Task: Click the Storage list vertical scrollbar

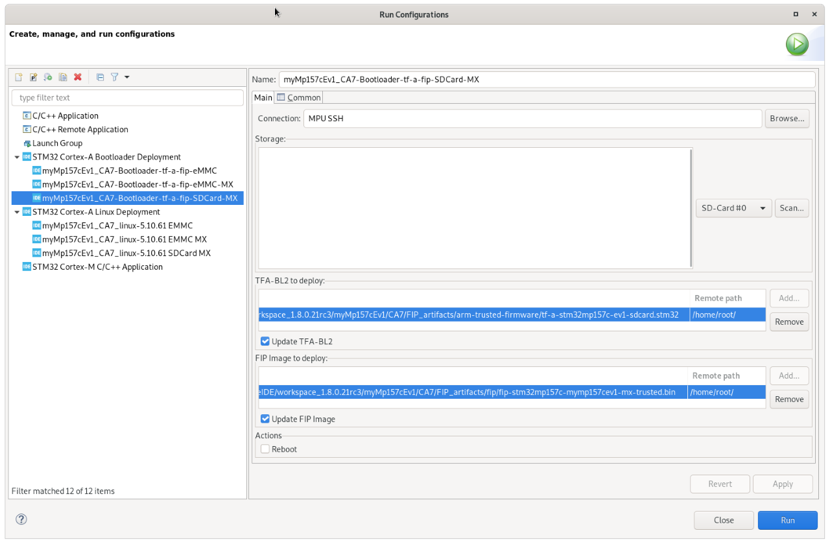Action: [x=691, y=207]
